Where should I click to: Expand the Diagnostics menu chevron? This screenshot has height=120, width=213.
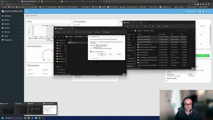pos(21,40)
